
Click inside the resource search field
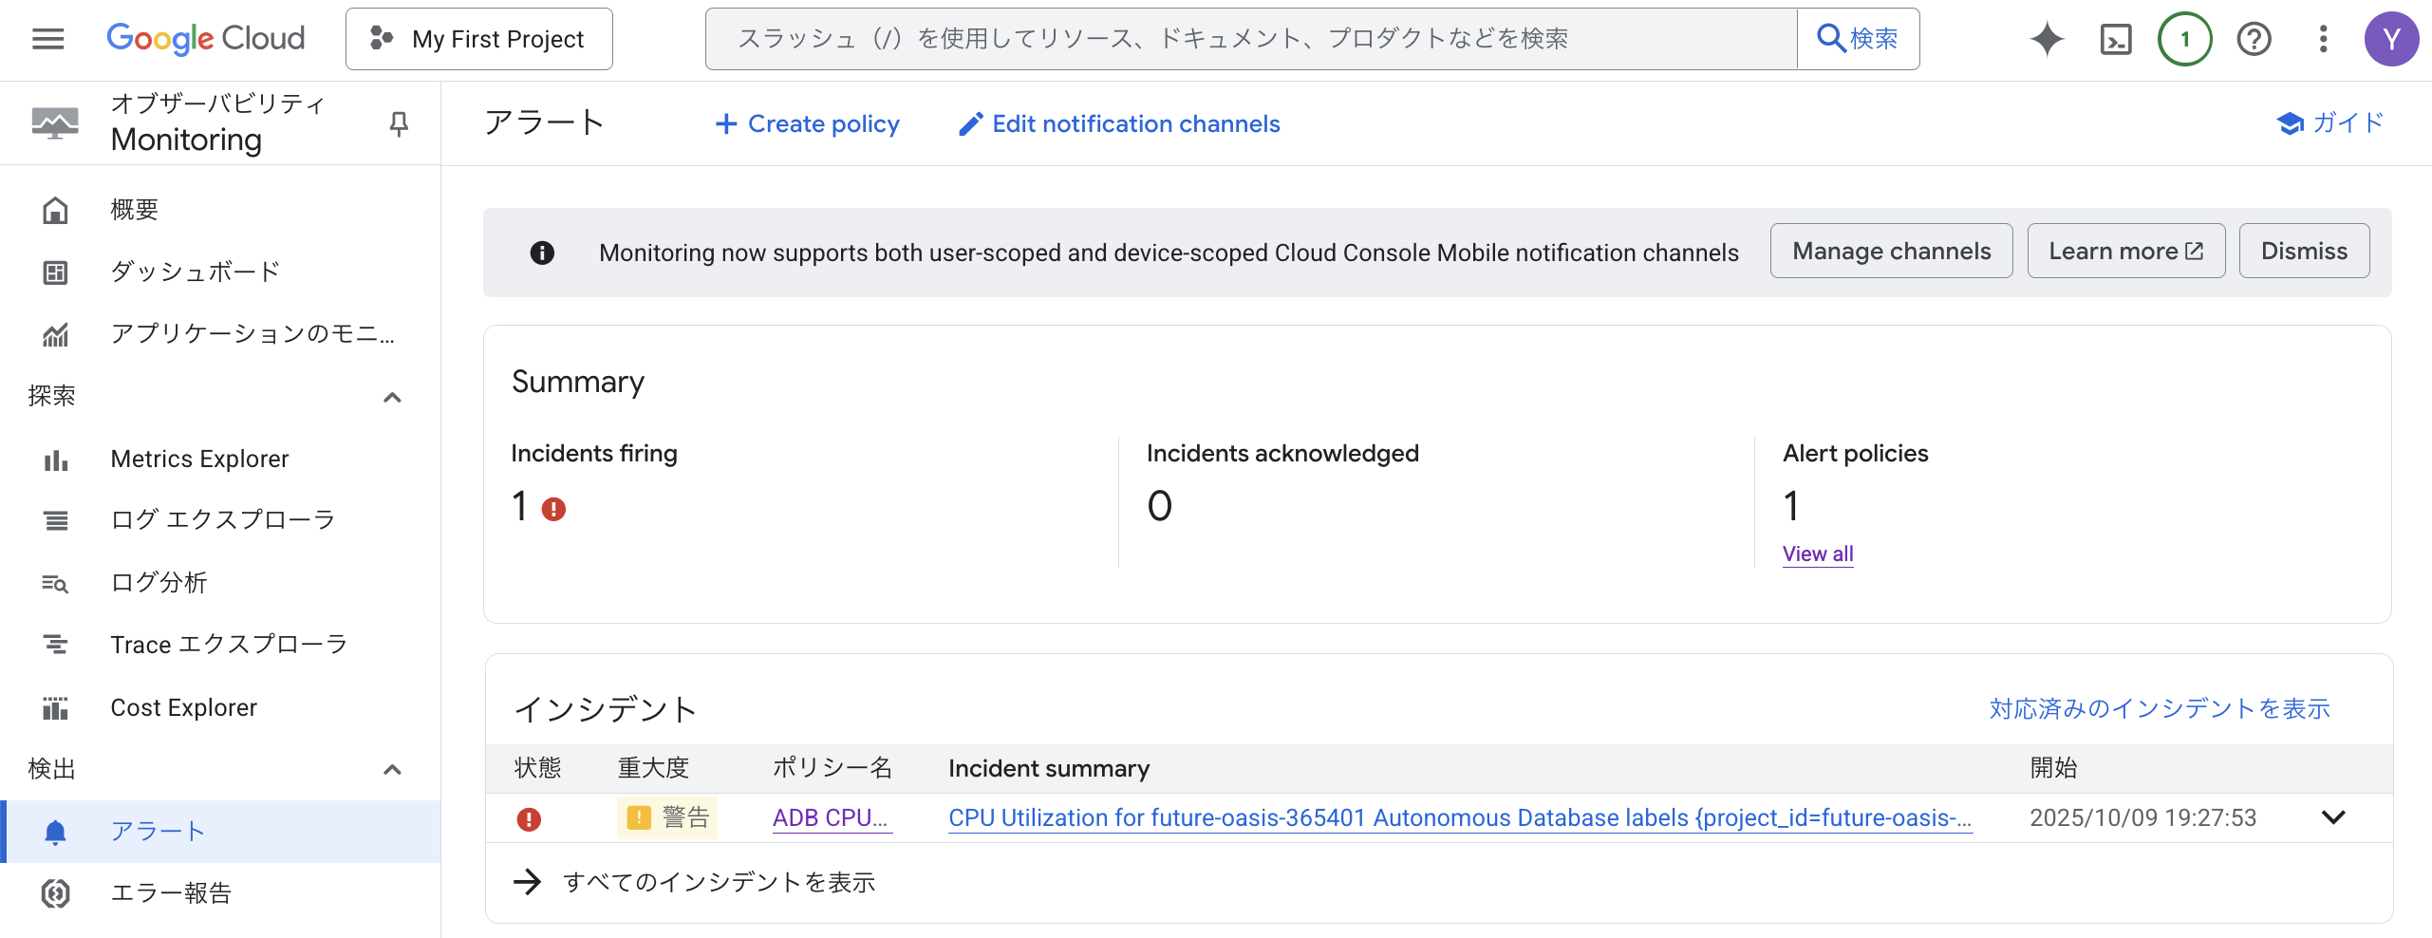(x=1234, y=38)
